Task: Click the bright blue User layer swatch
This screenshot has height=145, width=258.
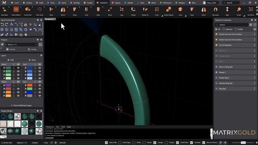Action: 30,92
